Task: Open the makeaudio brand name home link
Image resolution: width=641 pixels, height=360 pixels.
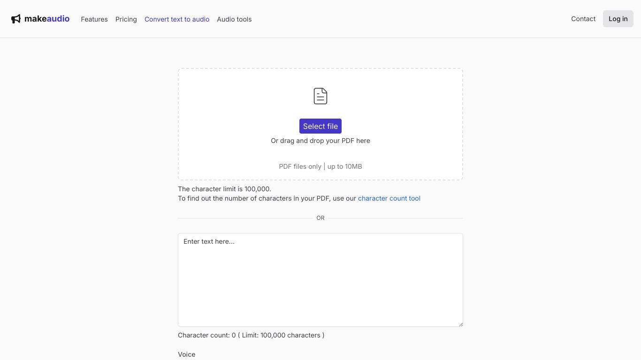Action: (x=47, y=19)
